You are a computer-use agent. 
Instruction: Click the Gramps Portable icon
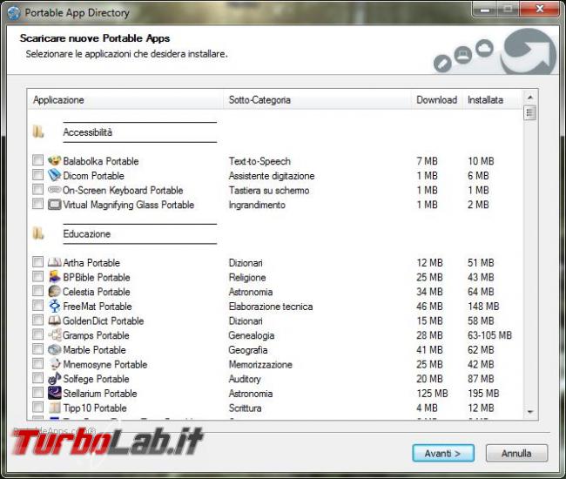pyautogui.click(x=55, y=334)
